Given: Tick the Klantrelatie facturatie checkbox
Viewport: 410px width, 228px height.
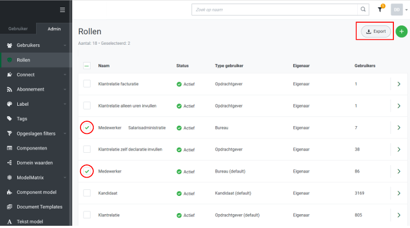Looking at the screenshot, I should (x=87, y=84).
